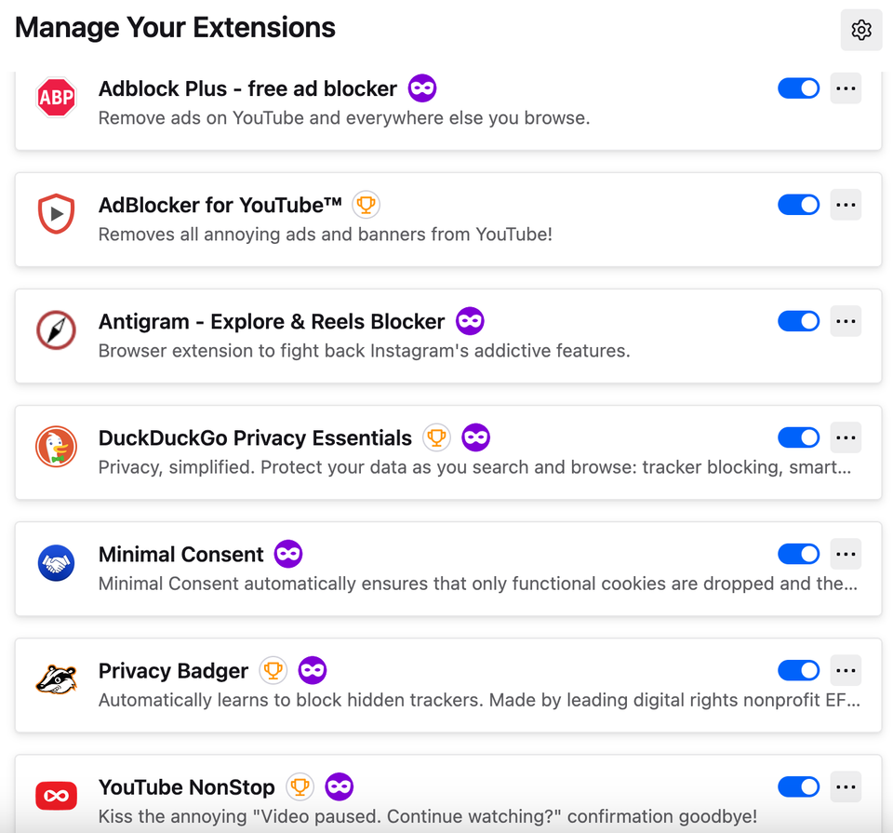Open the three-dot menu for YouTube NonStop
The width and height of the screenshot is (893, 833).
click(846, 786)
